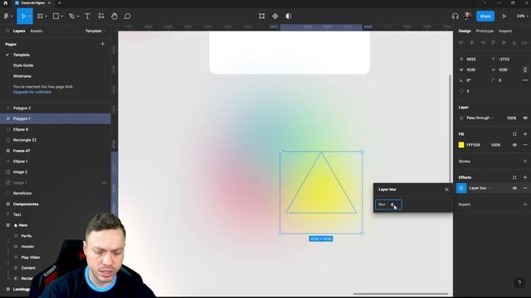Select the Comment tool
The height and width of the screenshot is (298, 531).
tap(127, 17)
